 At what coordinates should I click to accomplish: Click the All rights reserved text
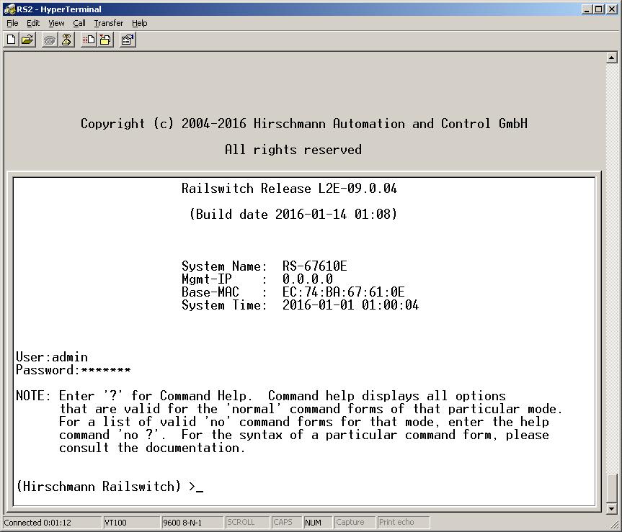tap(293, 149)
